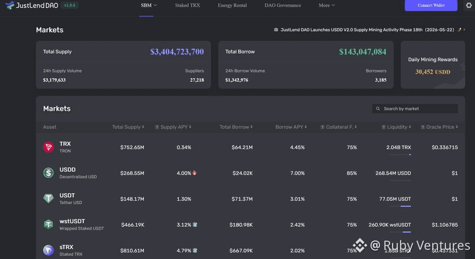Screen dimensions: 475x259
Task: Click the announcement calendar icon
Action: click(276, 30)
